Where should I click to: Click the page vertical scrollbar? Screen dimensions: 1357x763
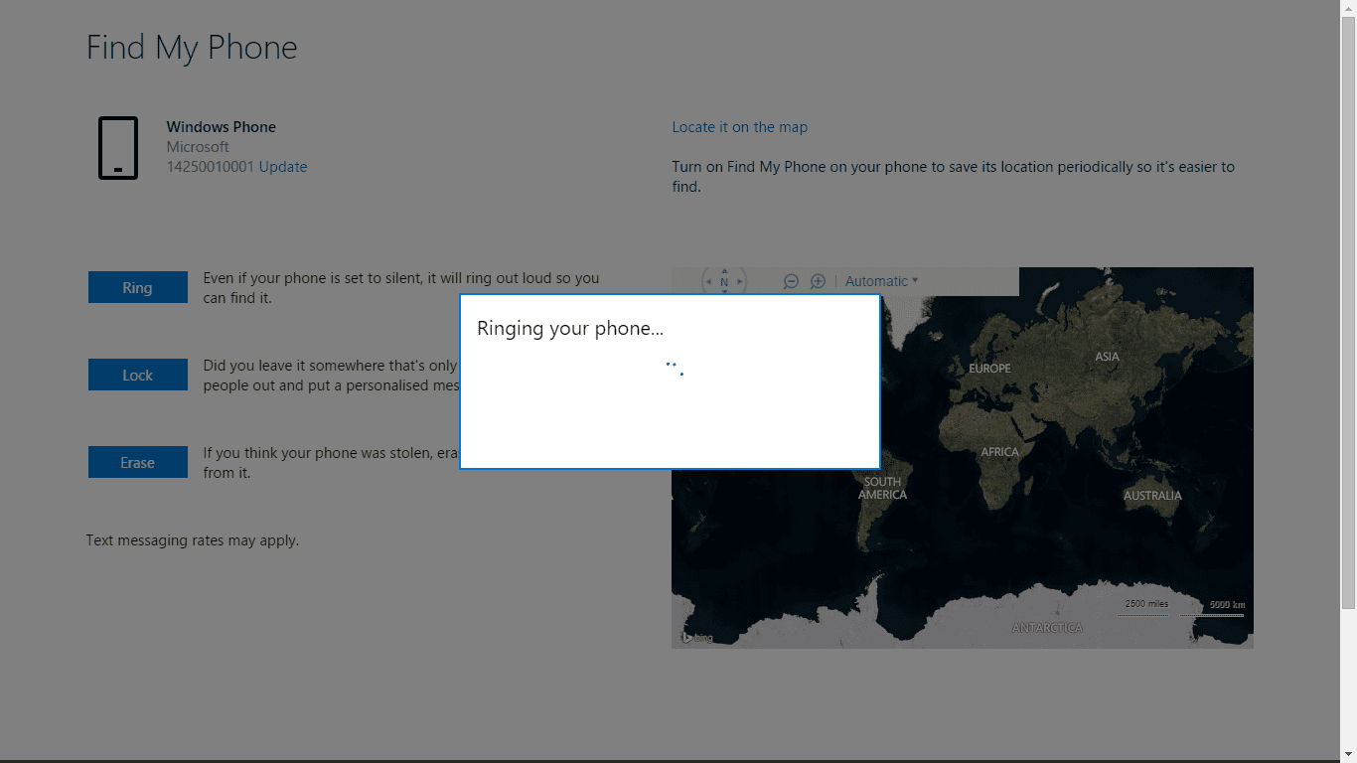pos(1348,381)
